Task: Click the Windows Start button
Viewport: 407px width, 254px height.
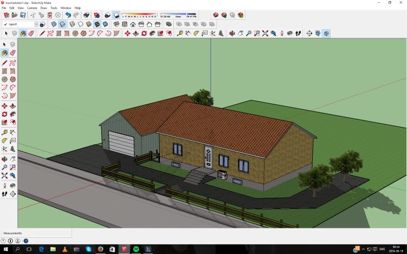Action: point(5,249)
